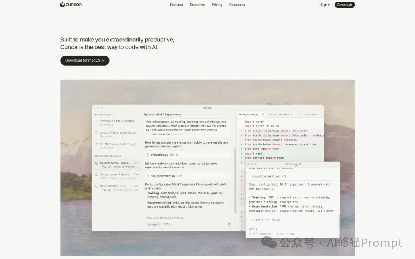Click 'from tqdm import tqdm' code line
Image resolution: width=415 pixels, height=259 pixels.
point(262,149)
